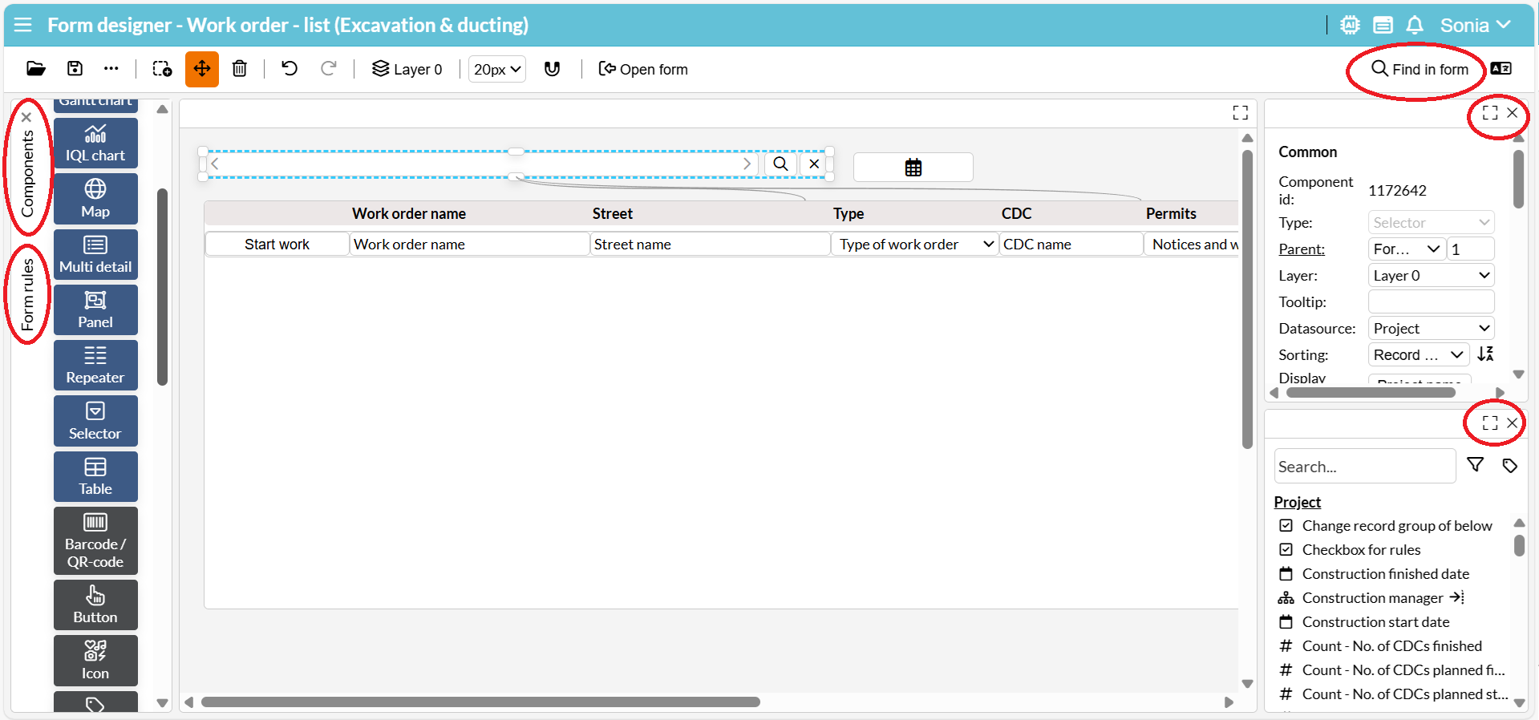
Task: Toggle sorting direction A-Z icon
Action: point(1485,354)
